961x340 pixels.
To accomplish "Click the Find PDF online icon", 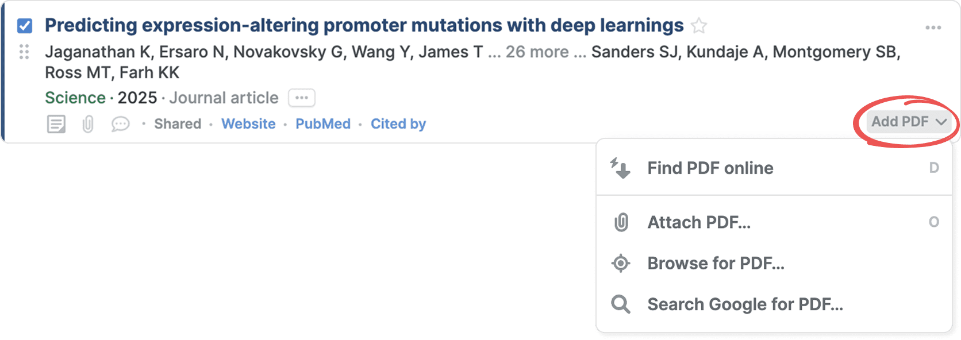I will 621,168.
